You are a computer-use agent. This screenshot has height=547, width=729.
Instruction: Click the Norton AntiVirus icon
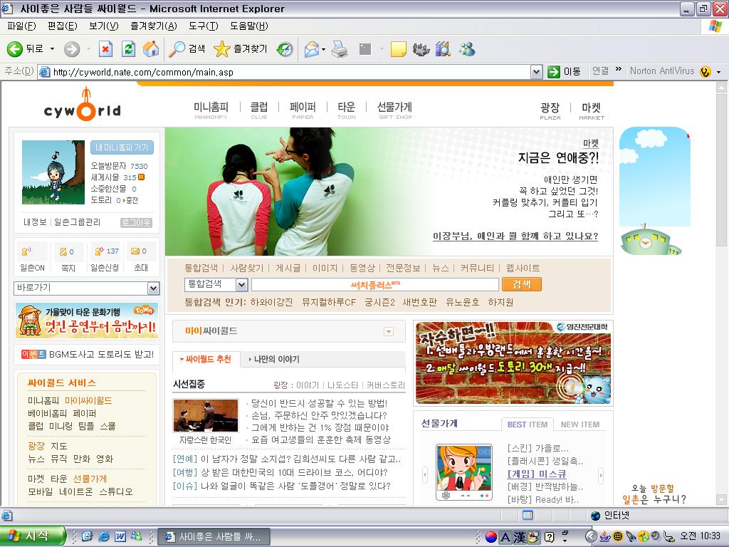tap(706, 72)
